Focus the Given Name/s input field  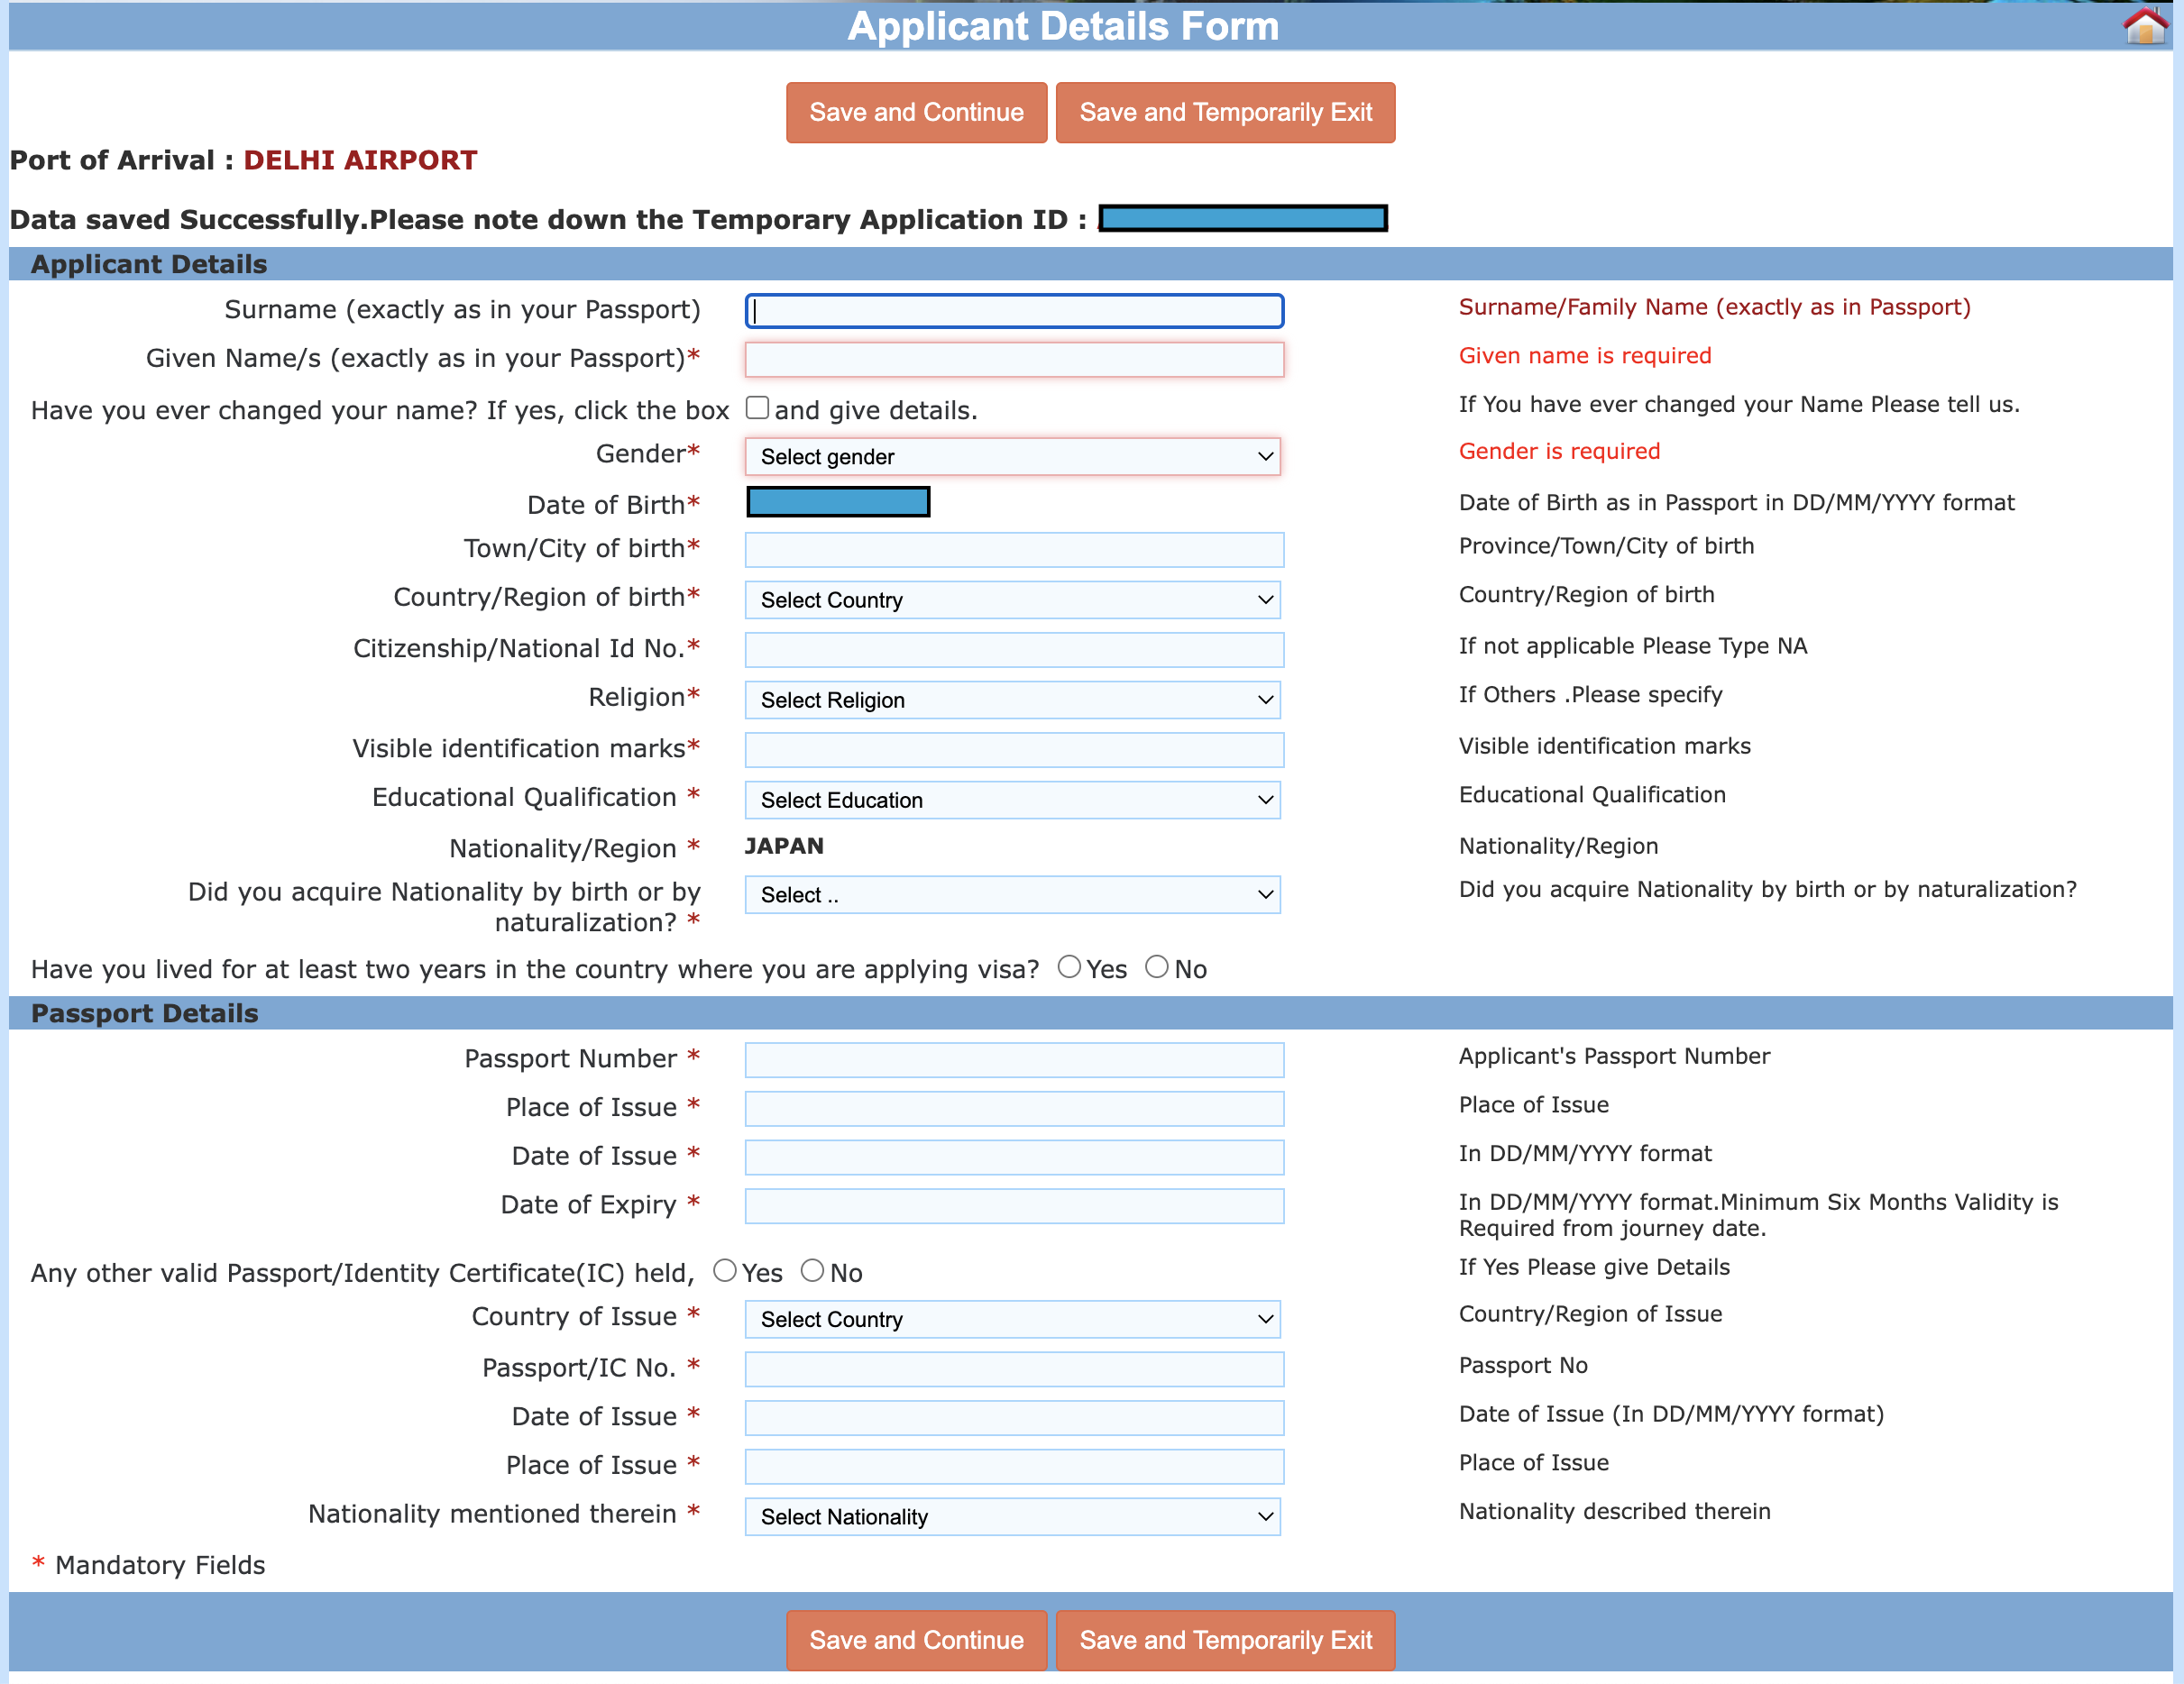click(x=1014, y=359)
